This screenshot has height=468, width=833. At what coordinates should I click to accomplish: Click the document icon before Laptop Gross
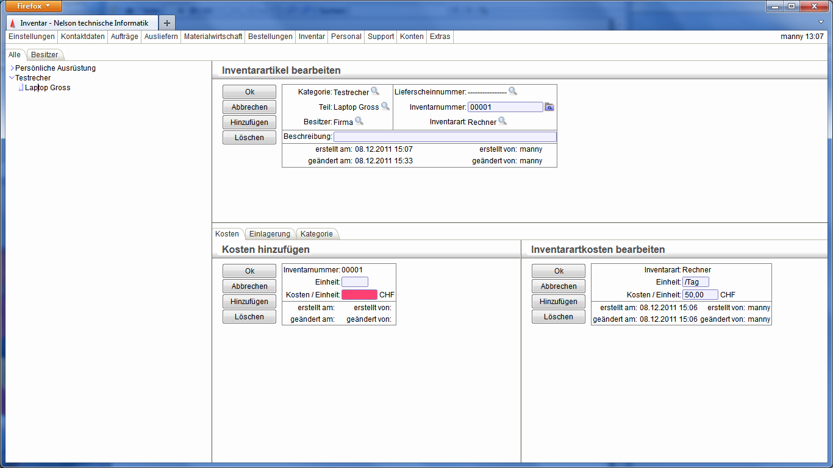pos(21,88)
